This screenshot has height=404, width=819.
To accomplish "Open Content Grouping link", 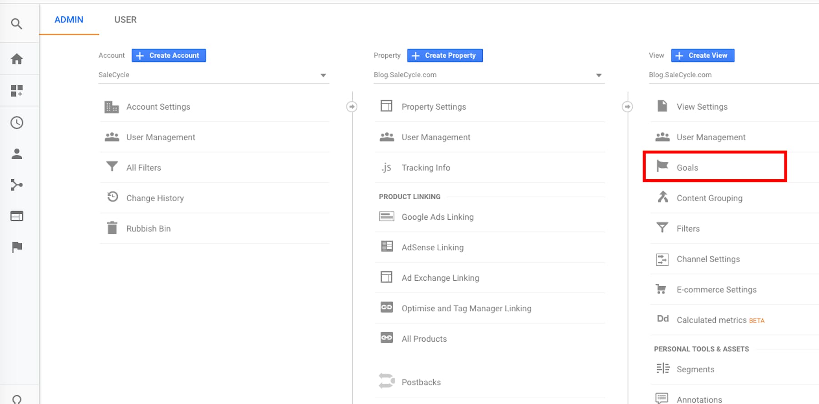I will [x=709, y=198].
